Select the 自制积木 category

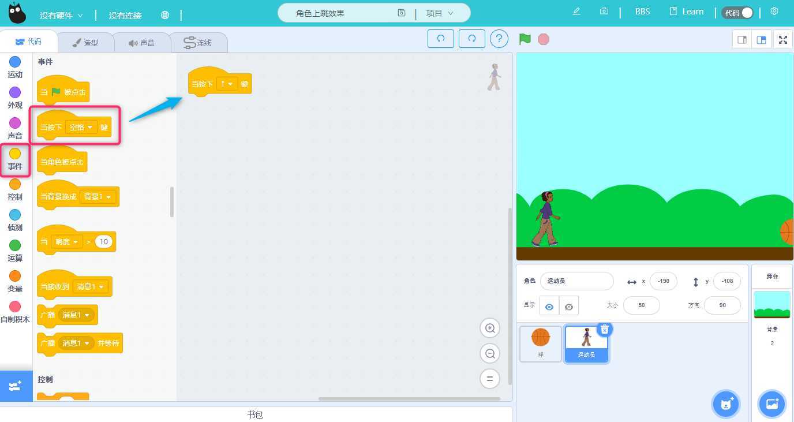(15, 312)
